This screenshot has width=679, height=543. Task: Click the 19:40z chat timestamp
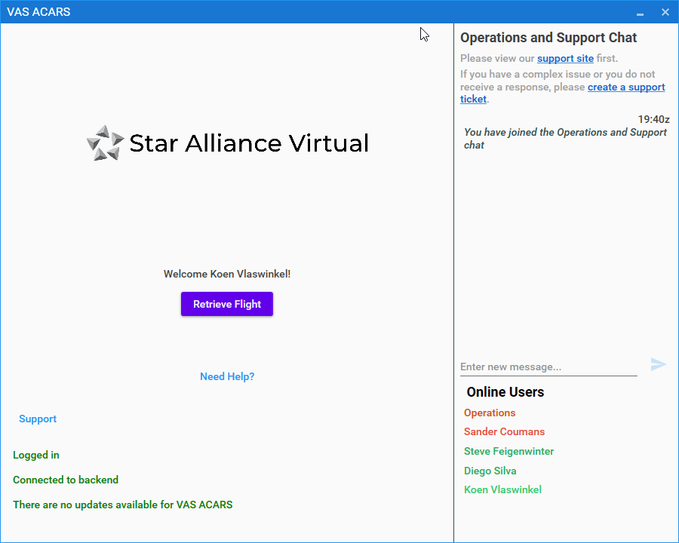(x=653, y=119)
